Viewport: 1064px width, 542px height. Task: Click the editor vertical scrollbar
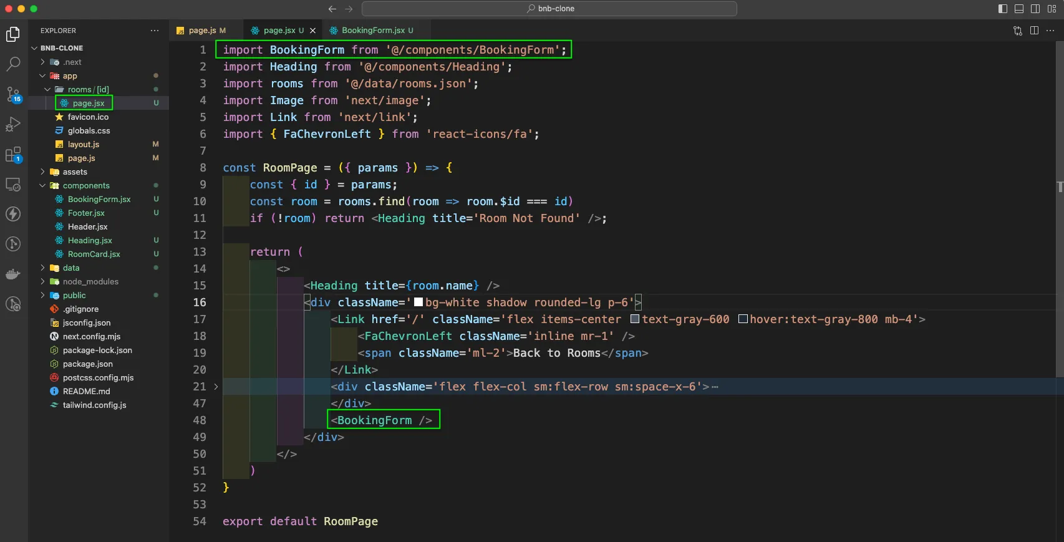click(x=1060, y=209)
